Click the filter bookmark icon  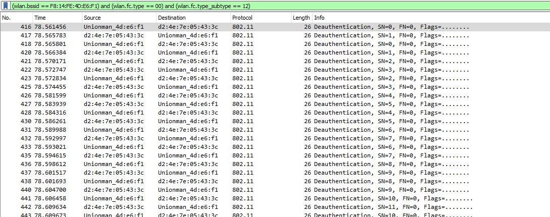(6, 6)
